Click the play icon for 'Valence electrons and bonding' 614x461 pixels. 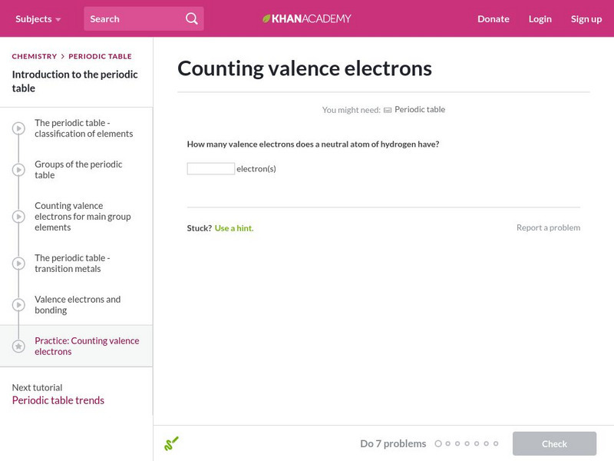point(17,304)
